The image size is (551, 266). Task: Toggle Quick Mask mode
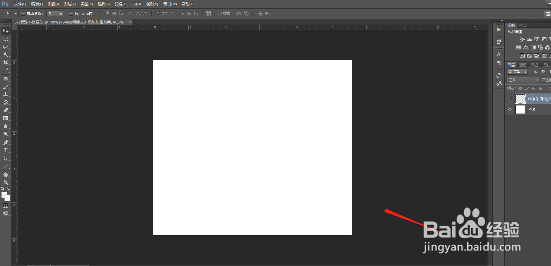click(6, 206)
